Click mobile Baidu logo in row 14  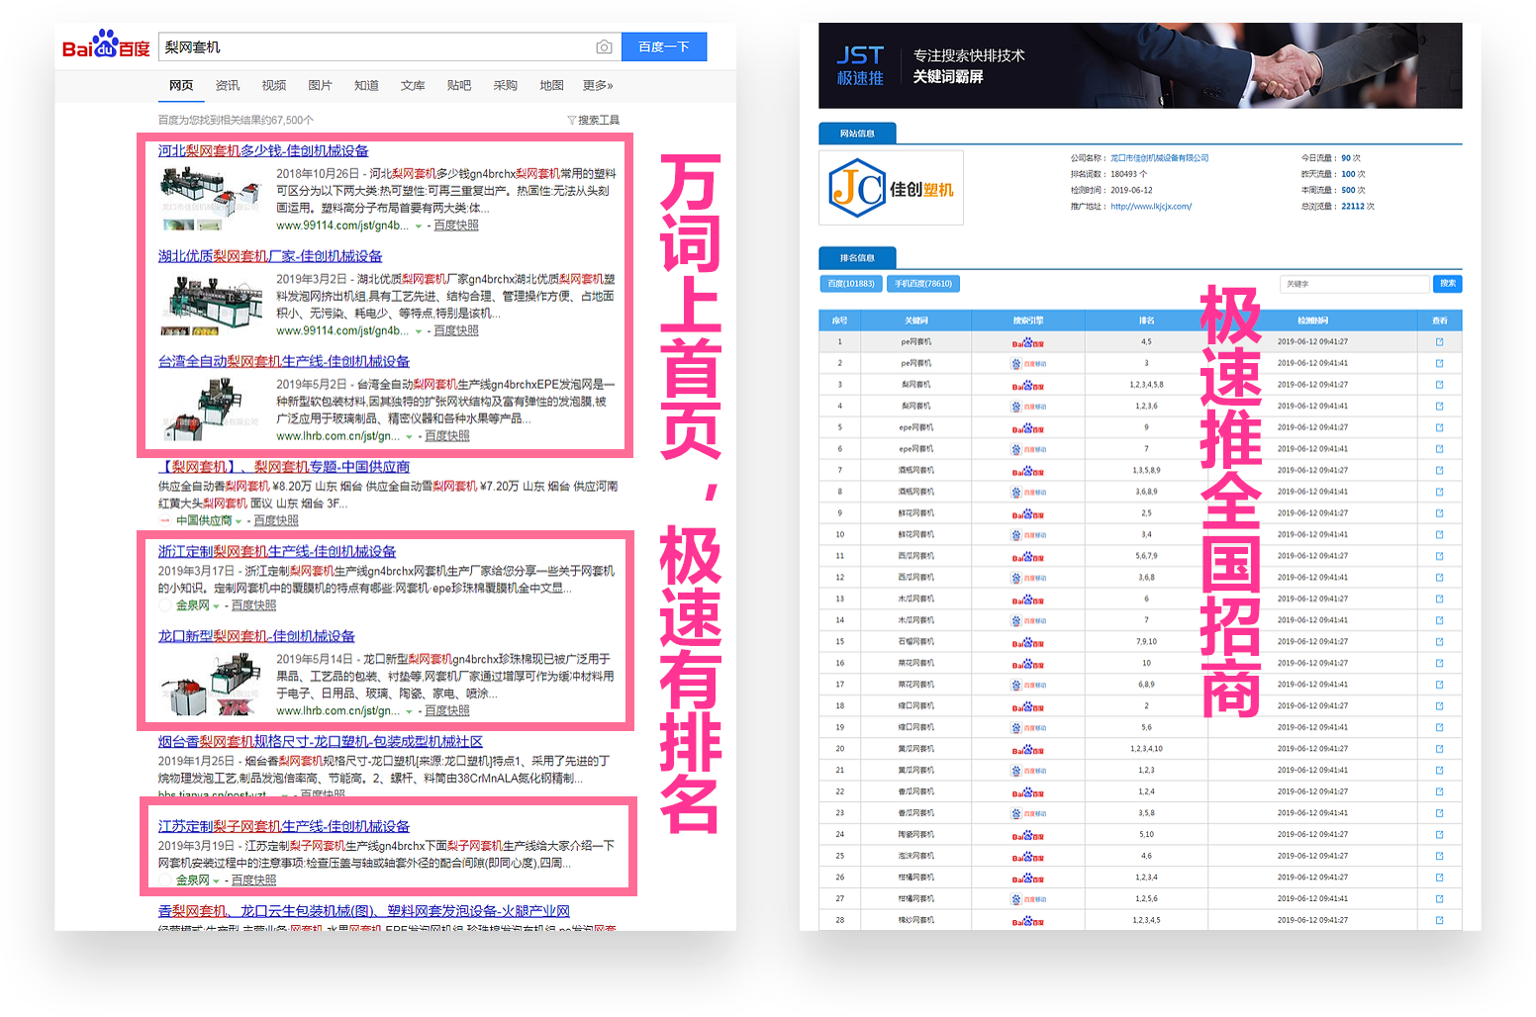pos(1027,621)
